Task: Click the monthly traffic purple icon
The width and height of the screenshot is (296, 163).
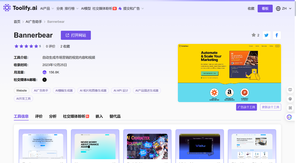Action: [45, 72]
